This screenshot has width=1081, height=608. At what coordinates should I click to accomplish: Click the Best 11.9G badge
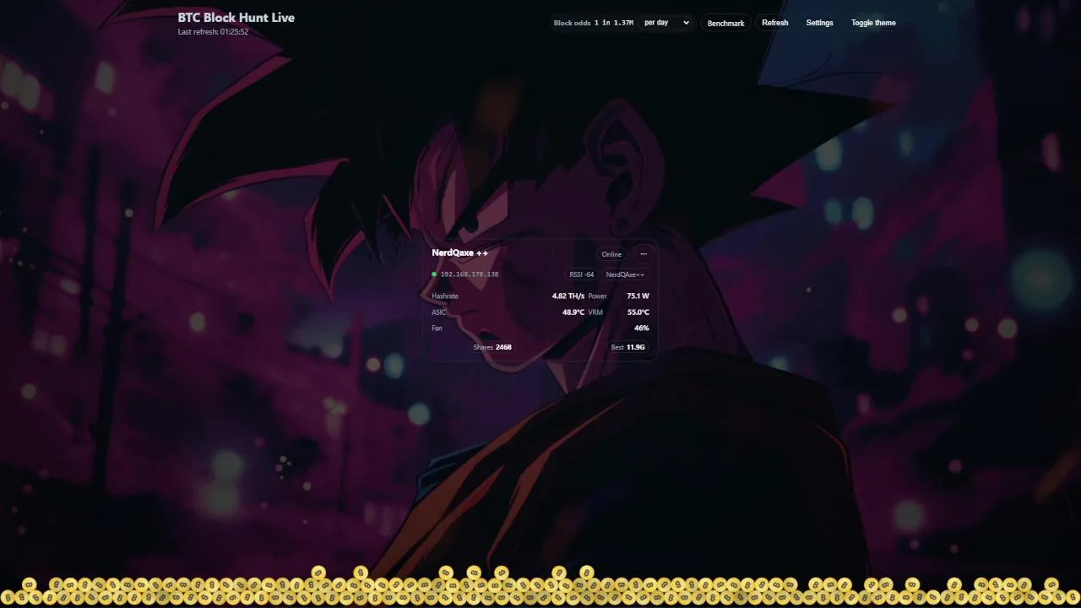(x=627, y=347)
